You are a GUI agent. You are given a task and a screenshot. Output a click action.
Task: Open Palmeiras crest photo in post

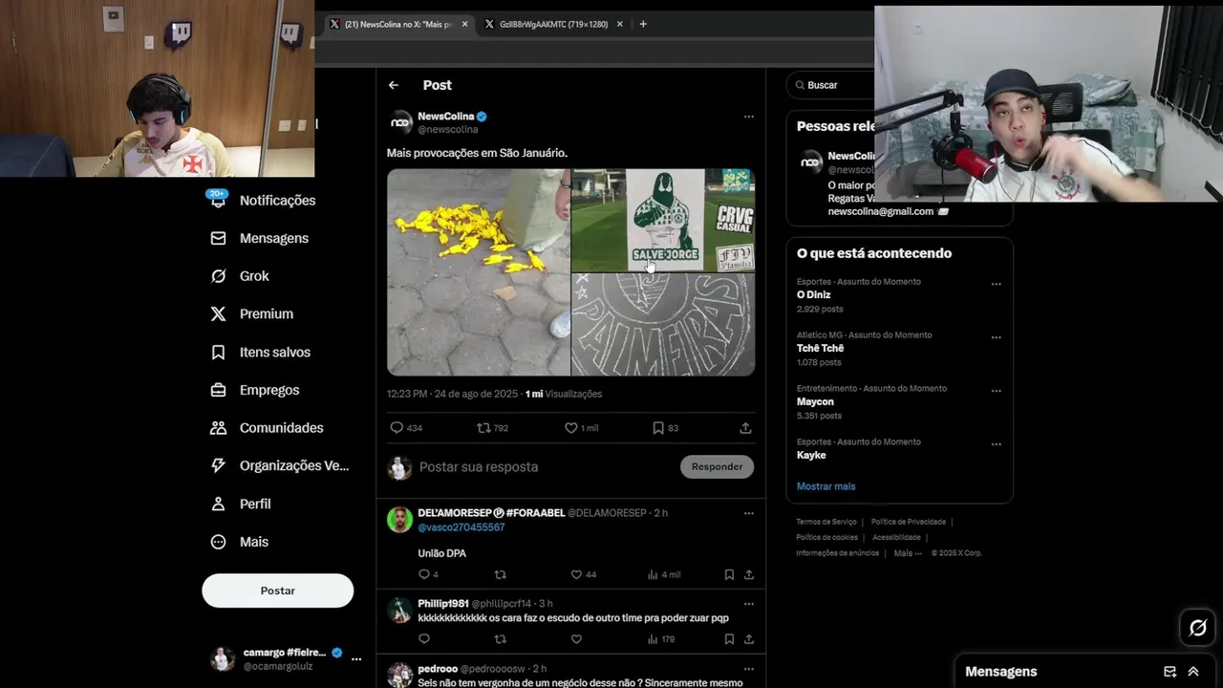pos(663,325)
